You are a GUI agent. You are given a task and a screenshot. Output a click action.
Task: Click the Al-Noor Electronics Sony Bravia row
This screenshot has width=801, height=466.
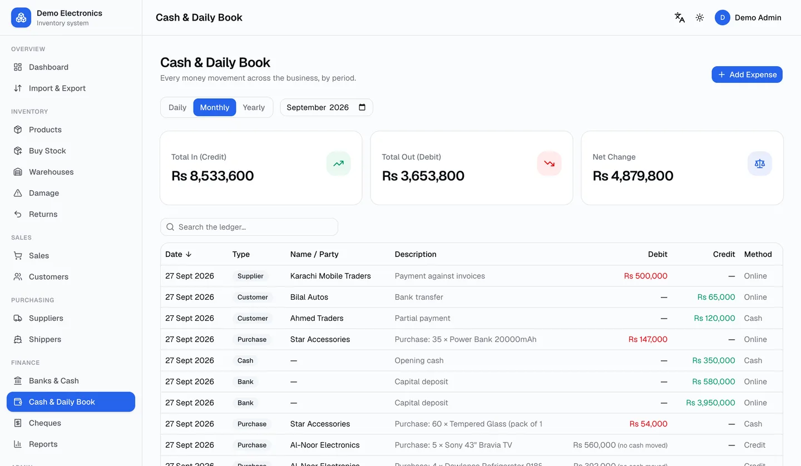pos(471,445)
